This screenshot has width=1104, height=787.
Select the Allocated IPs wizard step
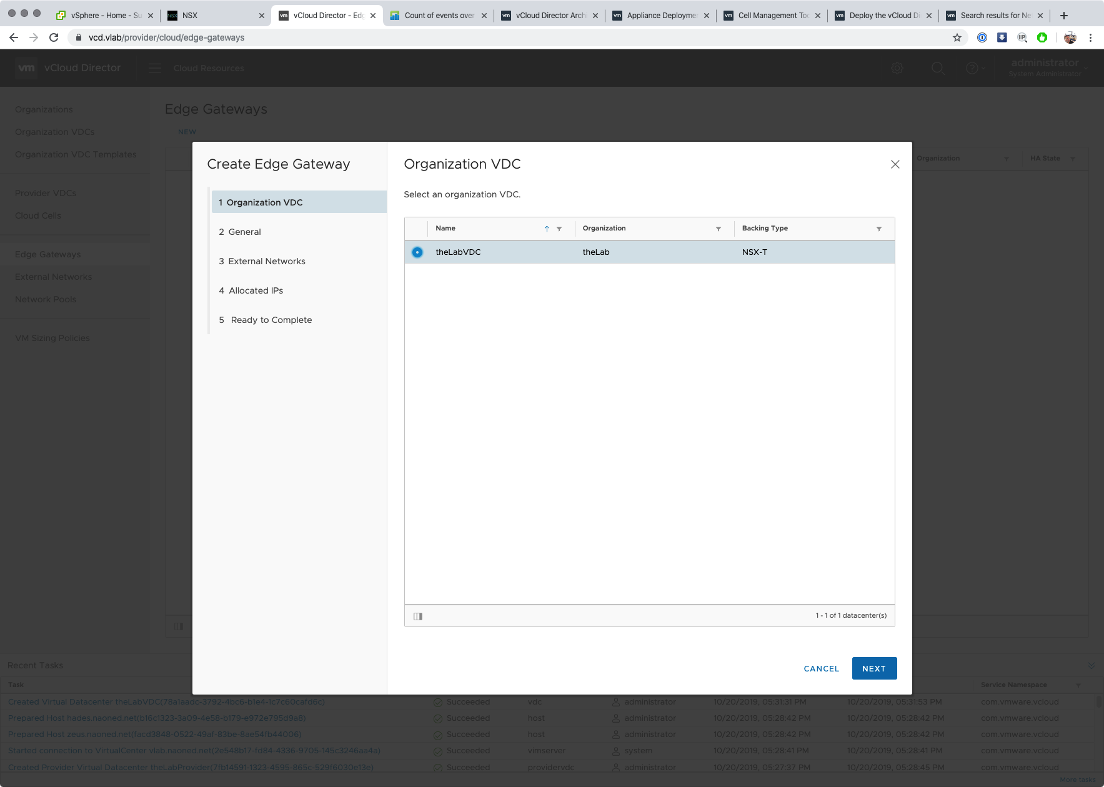coord(256,290)
